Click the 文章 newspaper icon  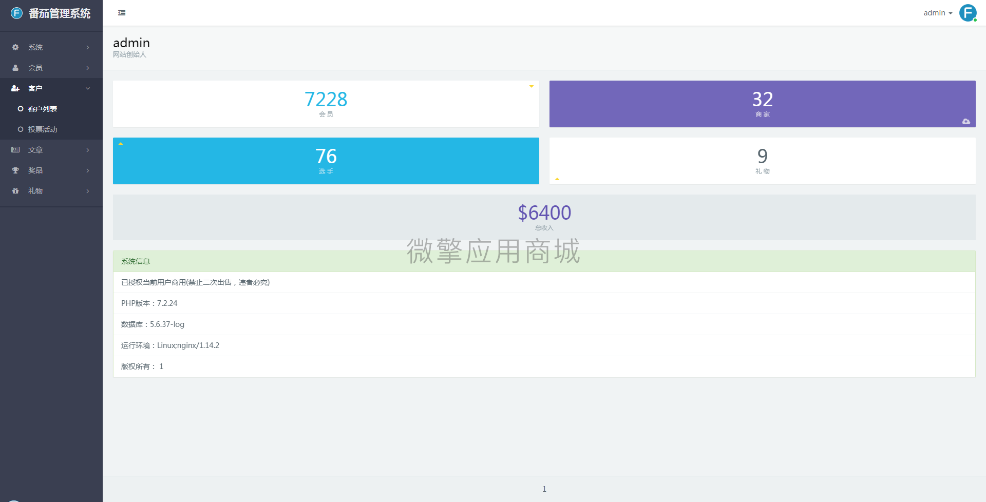[x=15, y=150]
